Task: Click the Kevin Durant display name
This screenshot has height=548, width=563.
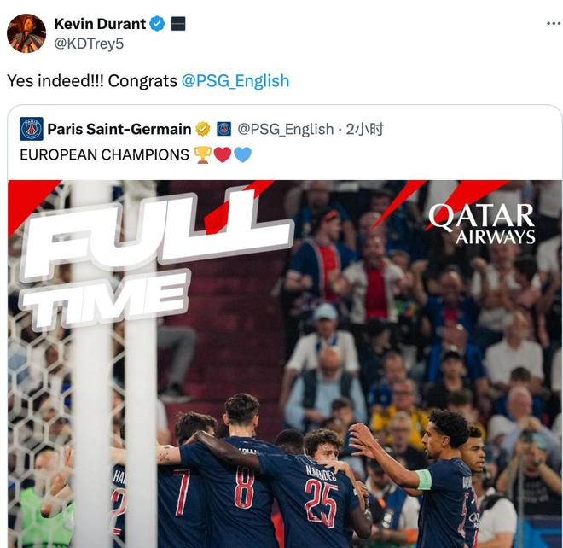Action: click(100, 24)
